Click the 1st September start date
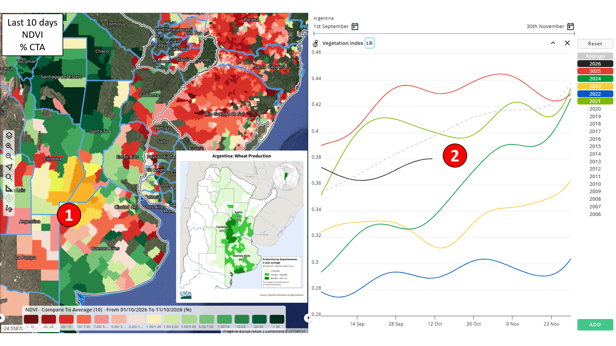The width and height of the screenshot is (616, 346). [x=331, y=27]
